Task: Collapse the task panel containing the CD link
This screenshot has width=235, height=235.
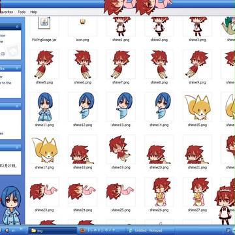Action: point(17,27)
